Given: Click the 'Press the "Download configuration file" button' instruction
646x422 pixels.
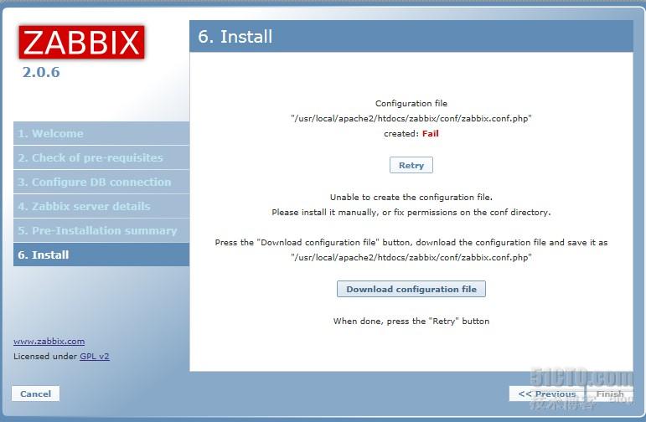Looking at the screenshot, I should pyautogui.click(x=411, y=243).
